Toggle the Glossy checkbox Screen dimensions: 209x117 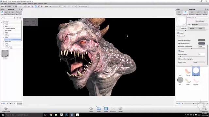pyautogui.click(x=179, y=51)
